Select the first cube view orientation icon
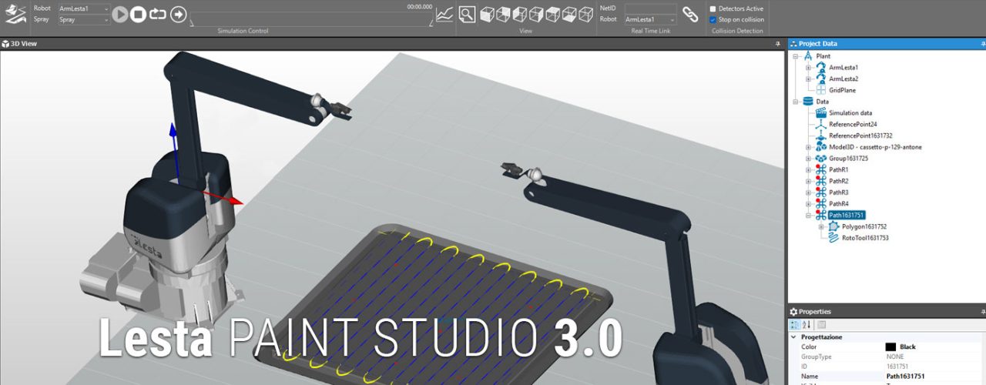The width and height of the screenshot is (986, 385). click(x=487, y=14)
